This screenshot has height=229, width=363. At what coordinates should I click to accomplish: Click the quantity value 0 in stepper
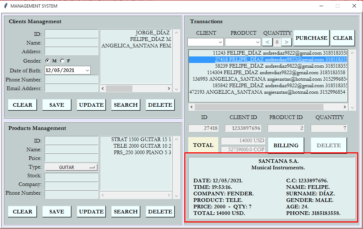tap(277, 42)
